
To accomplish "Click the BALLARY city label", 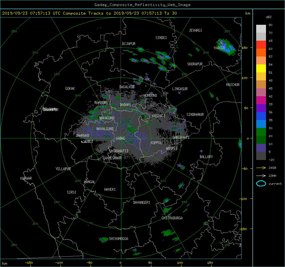I will 206,157.
